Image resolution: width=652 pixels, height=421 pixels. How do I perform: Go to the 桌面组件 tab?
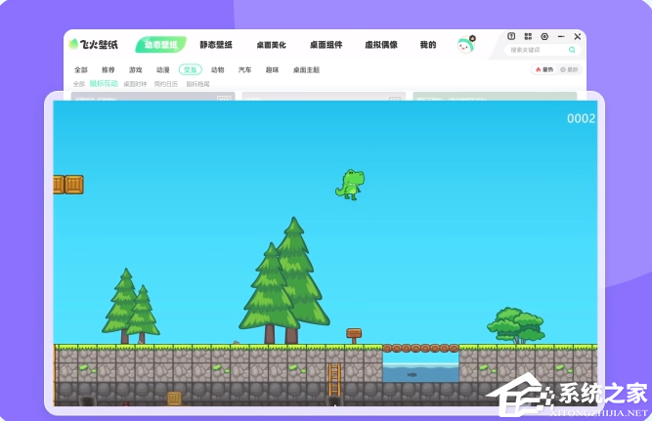click(x=325, y=45)
